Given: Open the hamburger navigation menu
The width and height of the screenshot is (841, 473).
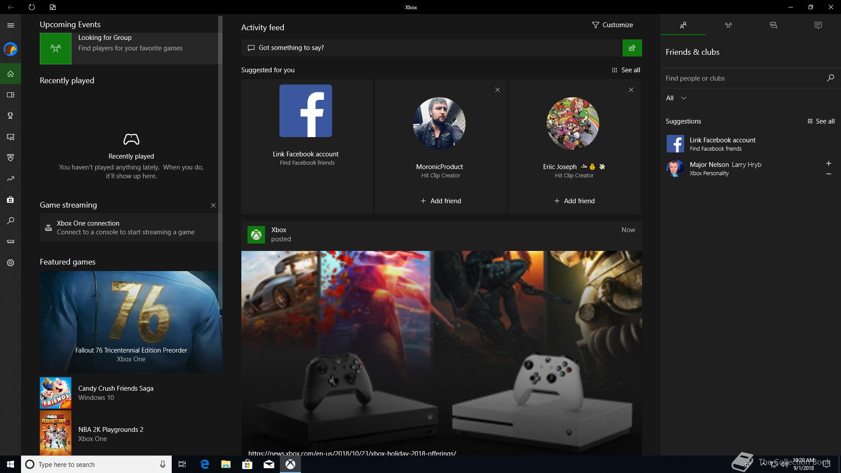Looking at the screenshot, I should click(11, 25).
